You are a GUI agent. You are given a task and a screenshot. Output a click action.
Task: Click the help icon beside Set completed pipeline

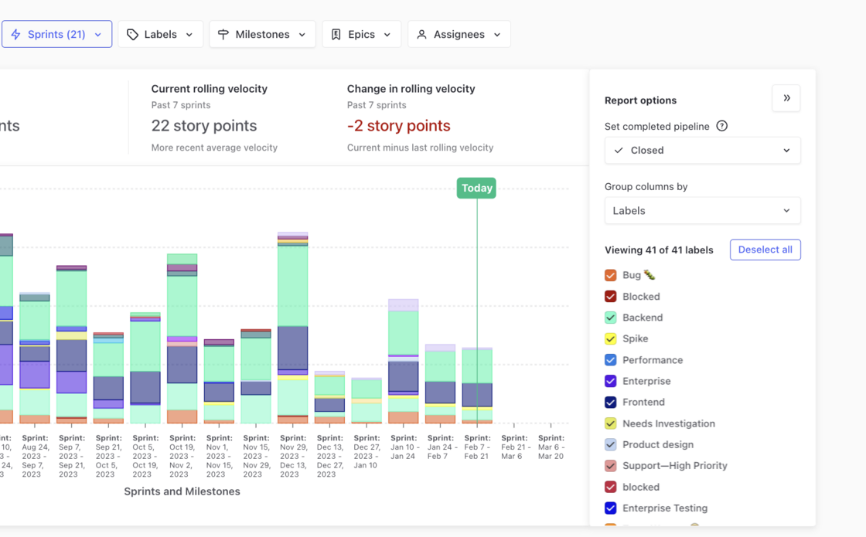[722, 126]
